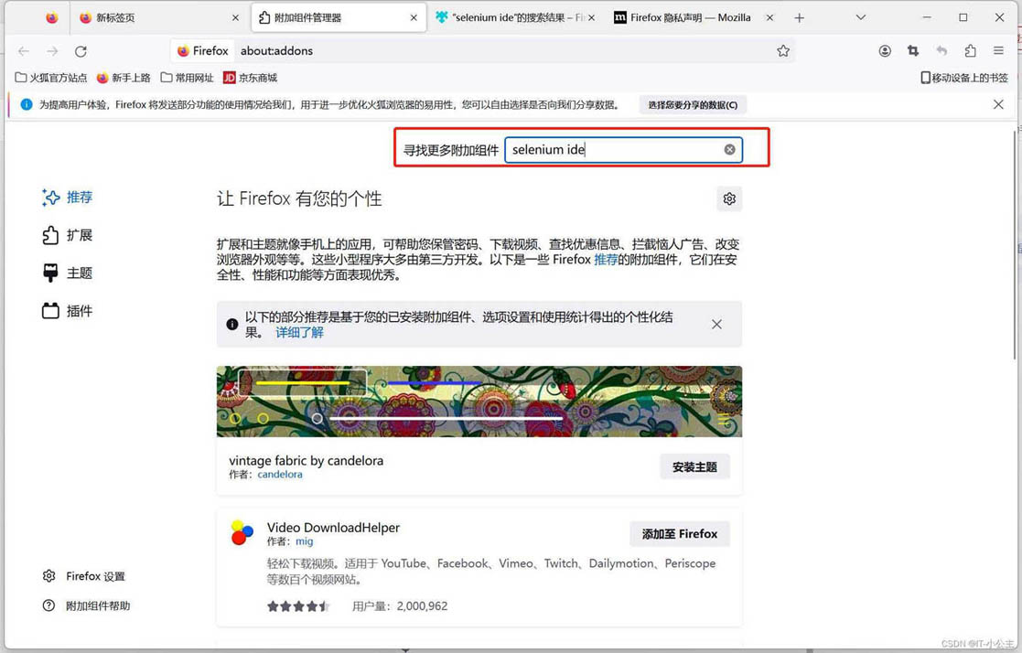Viewport: 1022px width, 653px height.
Task: Open 附加组件帮助 help link
Action: point(86,605)
